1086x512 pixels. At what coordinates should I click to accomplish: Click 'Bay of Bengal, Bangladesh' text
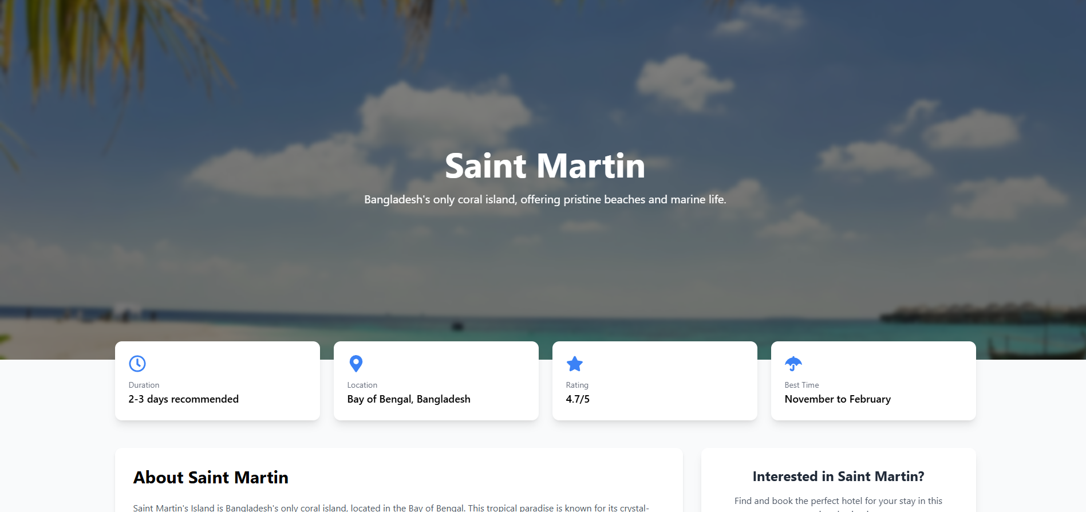pyautogui.click(x=409, y=399)
